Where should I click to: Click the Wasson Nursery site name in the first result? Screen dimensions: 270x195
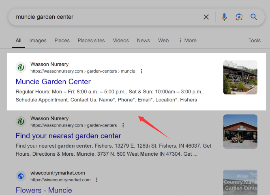tap(49, 64)
